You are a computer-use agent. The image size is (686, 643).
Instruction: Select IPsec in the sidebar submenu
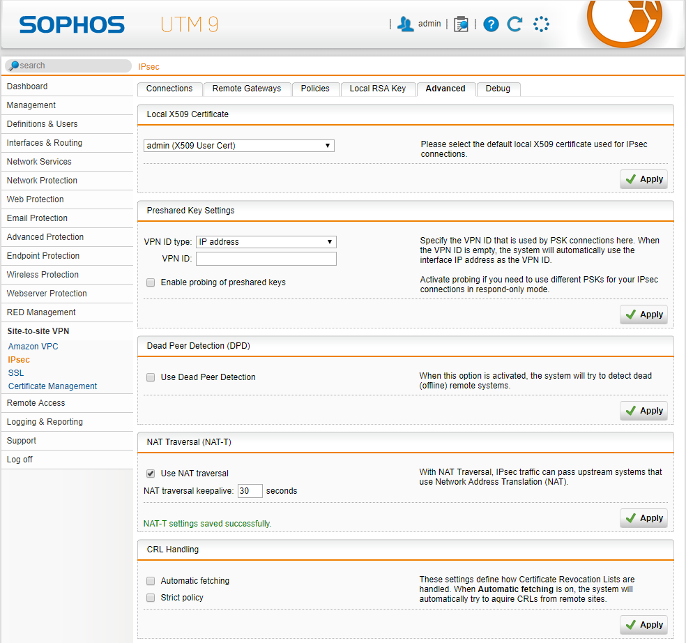click(19, 360)
